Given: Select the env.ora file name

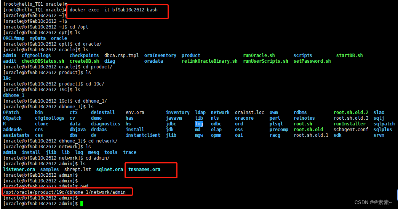Looking at the screenshot, I should pyautogui.click(x=135, y=112).
